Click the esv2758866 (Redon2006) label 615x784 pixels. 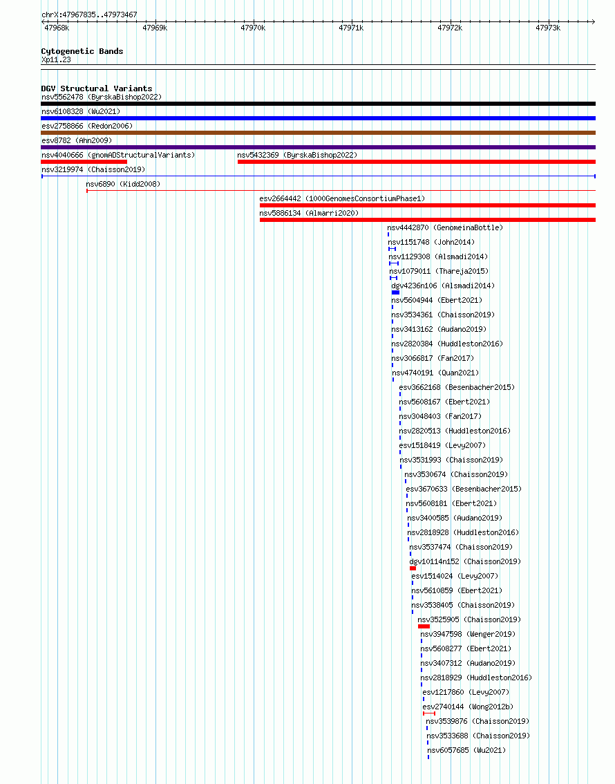tap(87, 126)
